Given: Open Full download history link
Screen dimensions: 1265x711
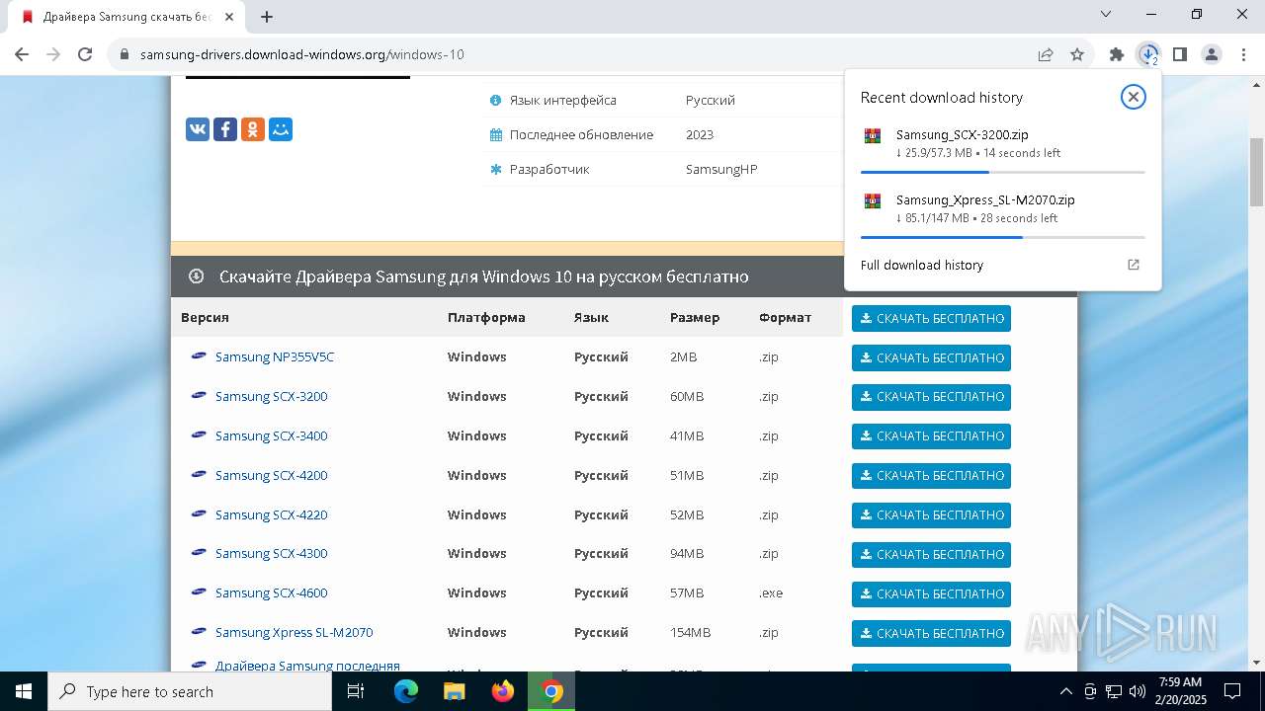Looking at the screenshot, I should 921,265.
